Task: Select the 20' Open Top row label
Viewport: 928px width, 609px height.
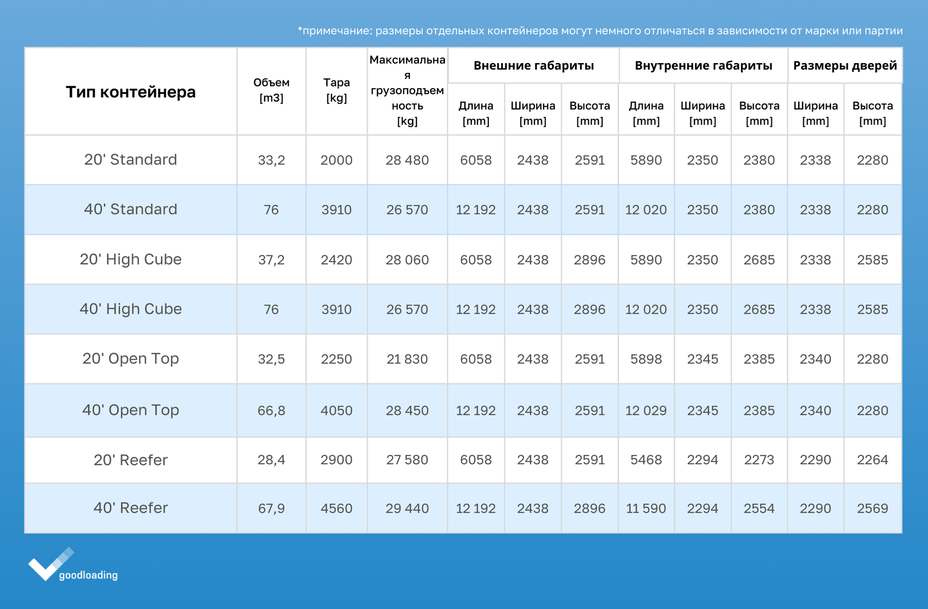Action: (131, 359)
